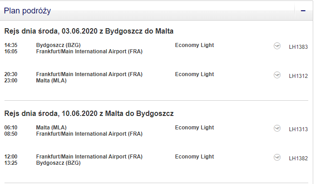Select flight number LH1313

point(298,129)
